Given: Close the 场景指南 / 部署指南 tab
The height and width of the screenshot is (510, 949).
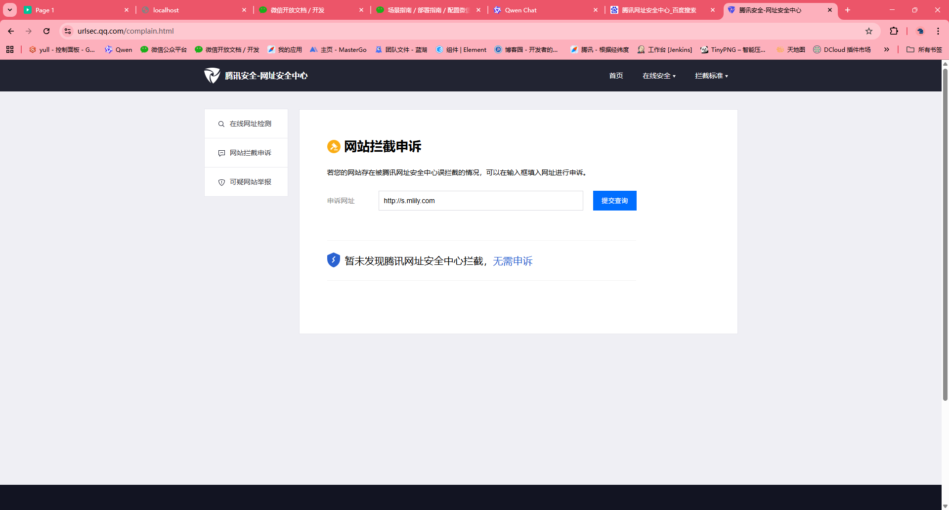Looking at the screenshot, I should tap(478, 10).
